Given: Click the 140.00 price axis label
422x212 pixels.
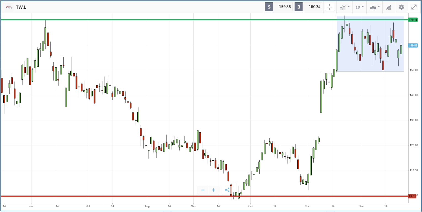Looking at the screenshot, I should pos(414,95).
